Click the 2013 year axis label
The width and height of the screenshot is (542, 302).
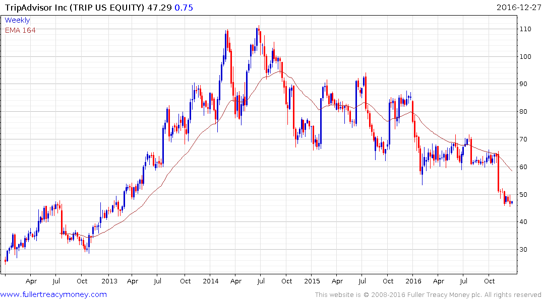[109, 281]
